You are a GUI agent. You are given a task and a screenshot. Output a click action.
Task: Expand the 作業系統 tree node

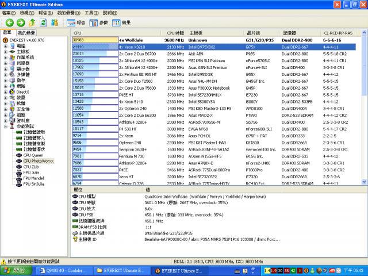coord(5,57)
